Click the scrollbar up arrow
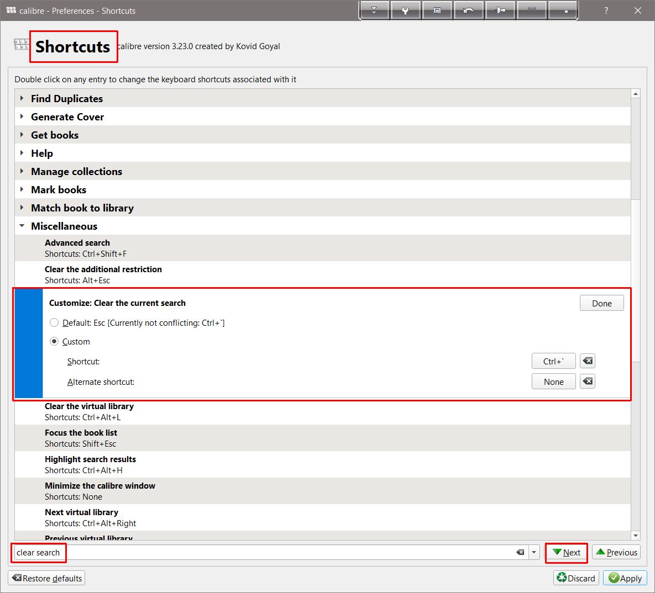Image resolution: width=655 pixels, height=593 pixels. (x=635, y=93)
